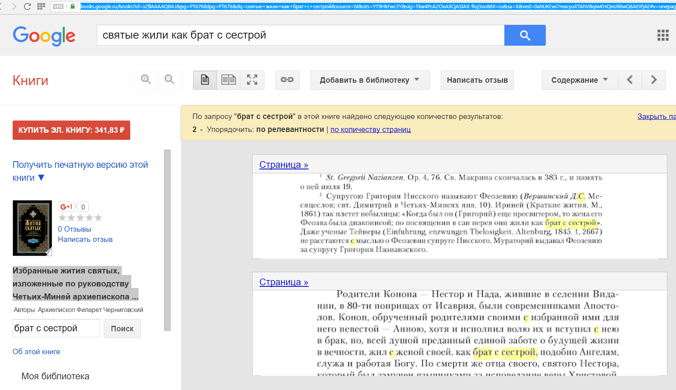Click the green secure lock icon

(73, 6)
